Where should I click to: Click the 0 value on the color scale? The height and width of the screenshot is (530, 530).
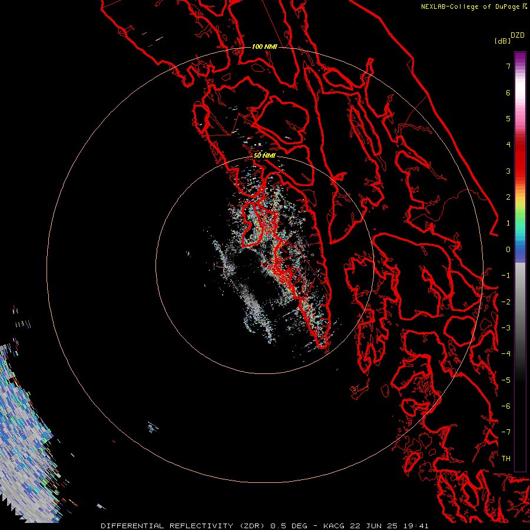[x=508, y=250]
